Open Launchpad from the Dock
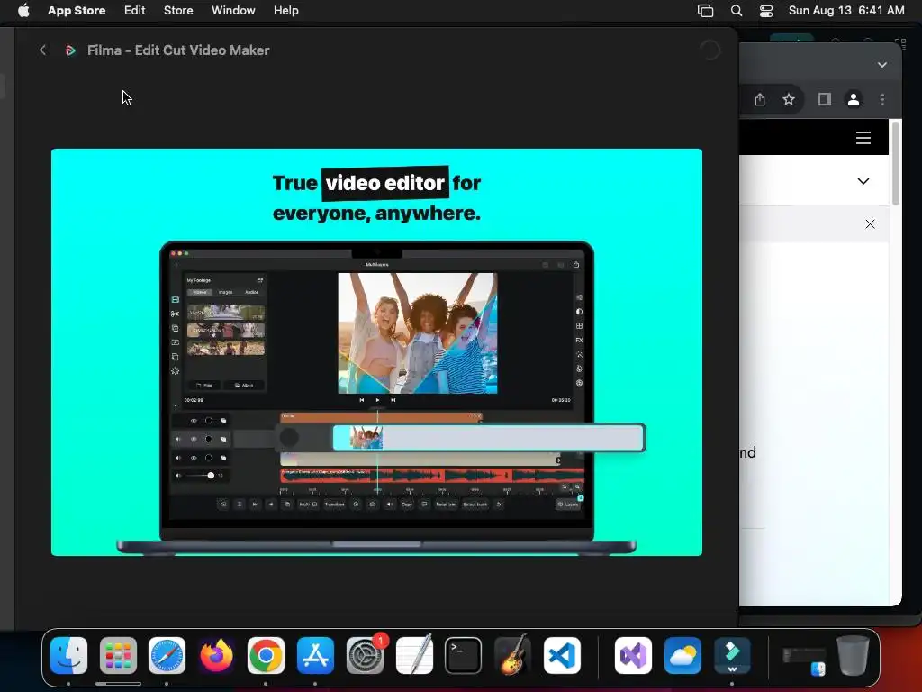 (118, 655)
